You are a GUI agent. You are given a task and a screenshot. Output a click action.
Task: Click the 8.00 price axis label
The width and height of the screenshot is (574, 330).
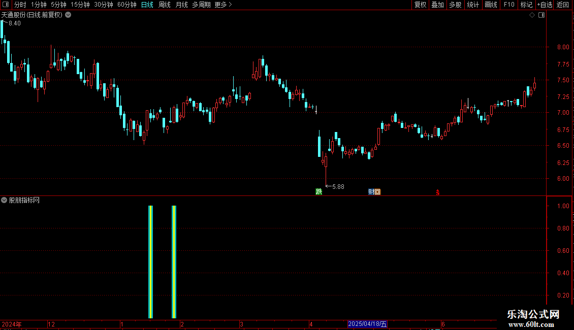(x=563, y=47)
